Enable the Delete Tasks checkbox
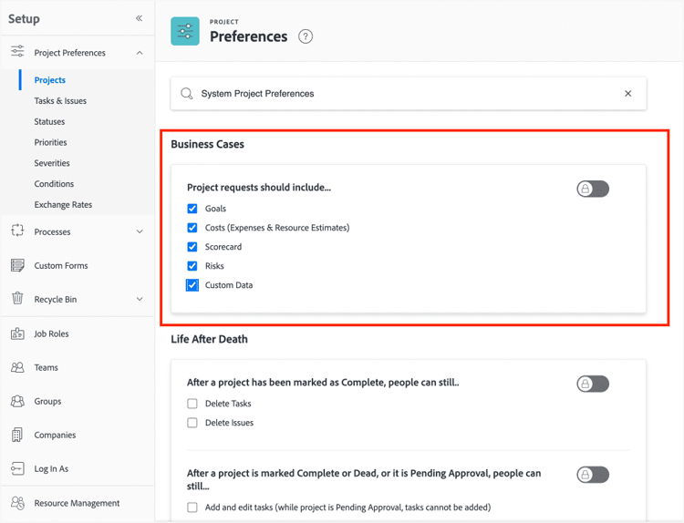Viewport: 684px width, 523px height. (192, 404)
